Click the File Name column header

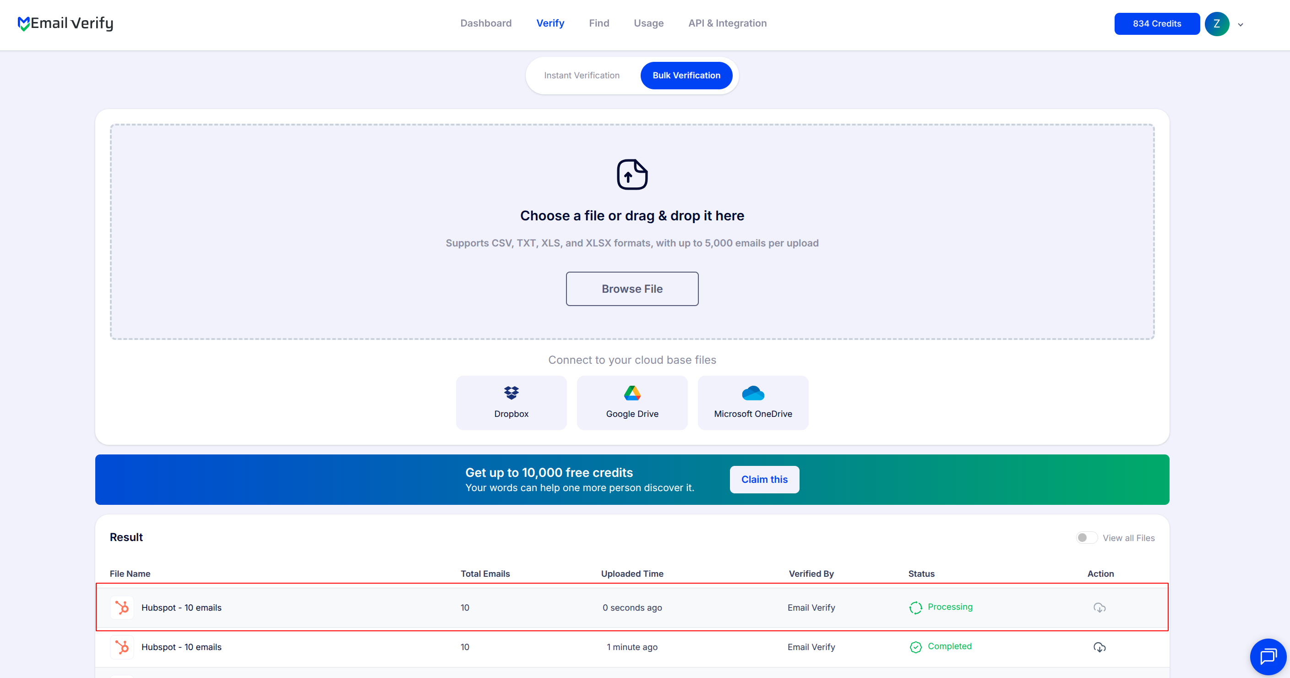(130, 574)
